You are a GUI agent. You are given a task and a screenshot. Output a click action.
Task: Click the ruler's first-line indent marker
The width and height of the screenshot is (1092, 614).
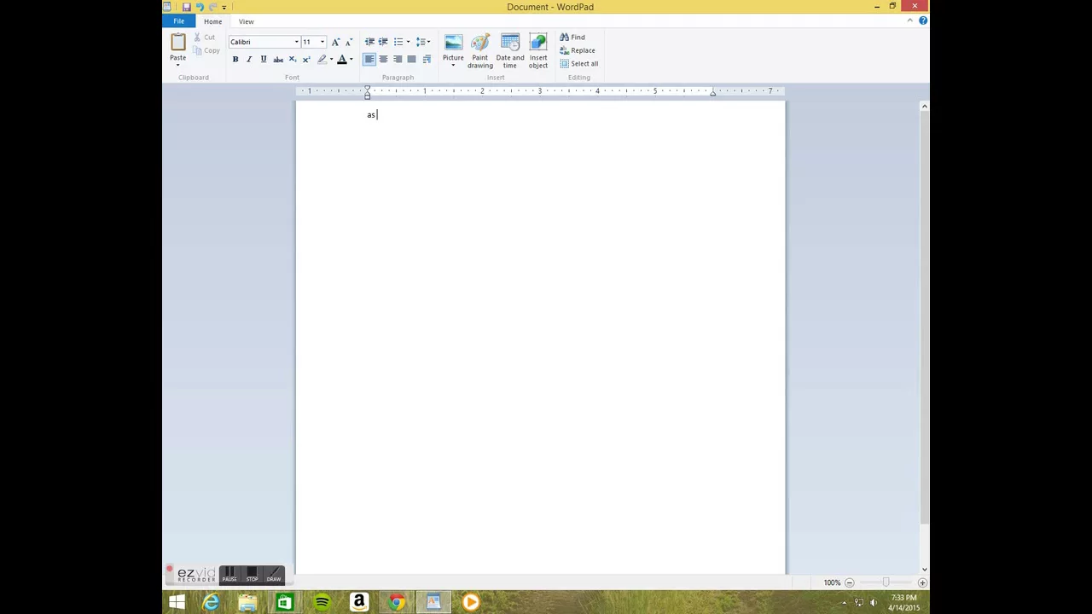[x=368, y=88]
